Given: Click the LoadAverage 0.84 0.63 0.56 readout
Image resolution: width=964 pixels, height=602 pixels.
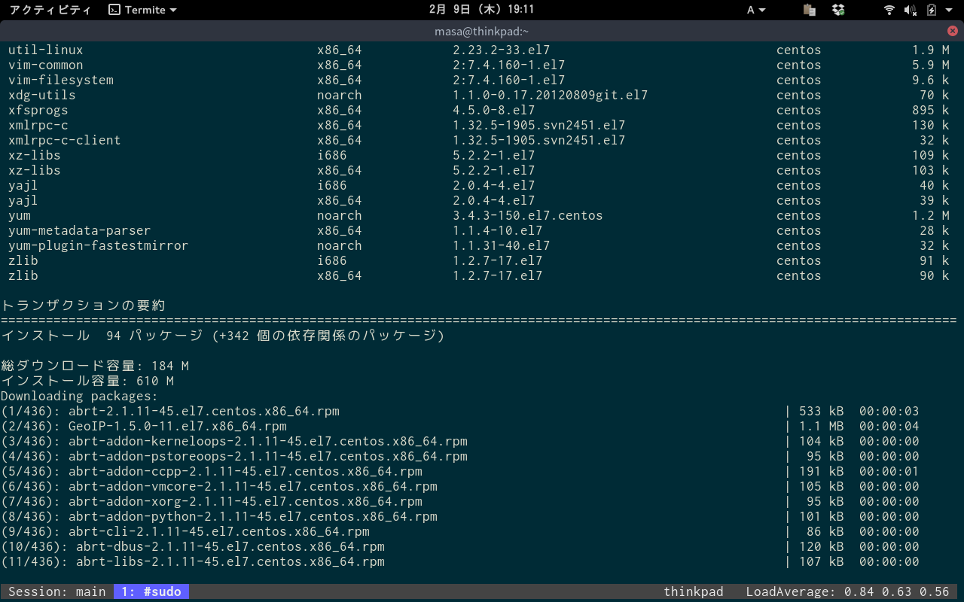Looking at the screenshot, I should [847, 591].
